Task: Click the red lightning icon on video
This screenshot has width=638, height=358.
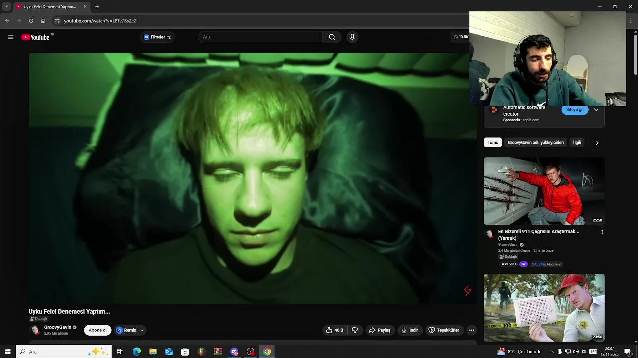Action: [x=467, y=291]
